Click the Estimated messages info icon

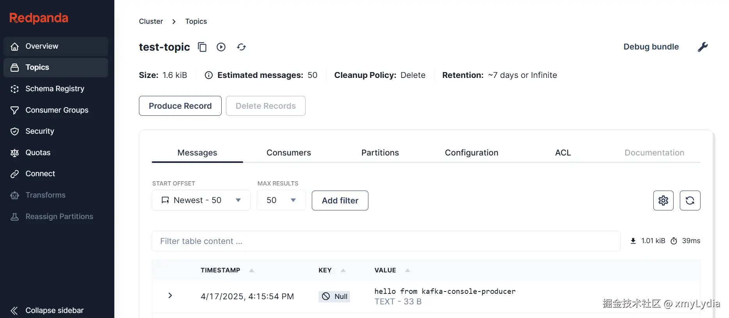[209, 75]
